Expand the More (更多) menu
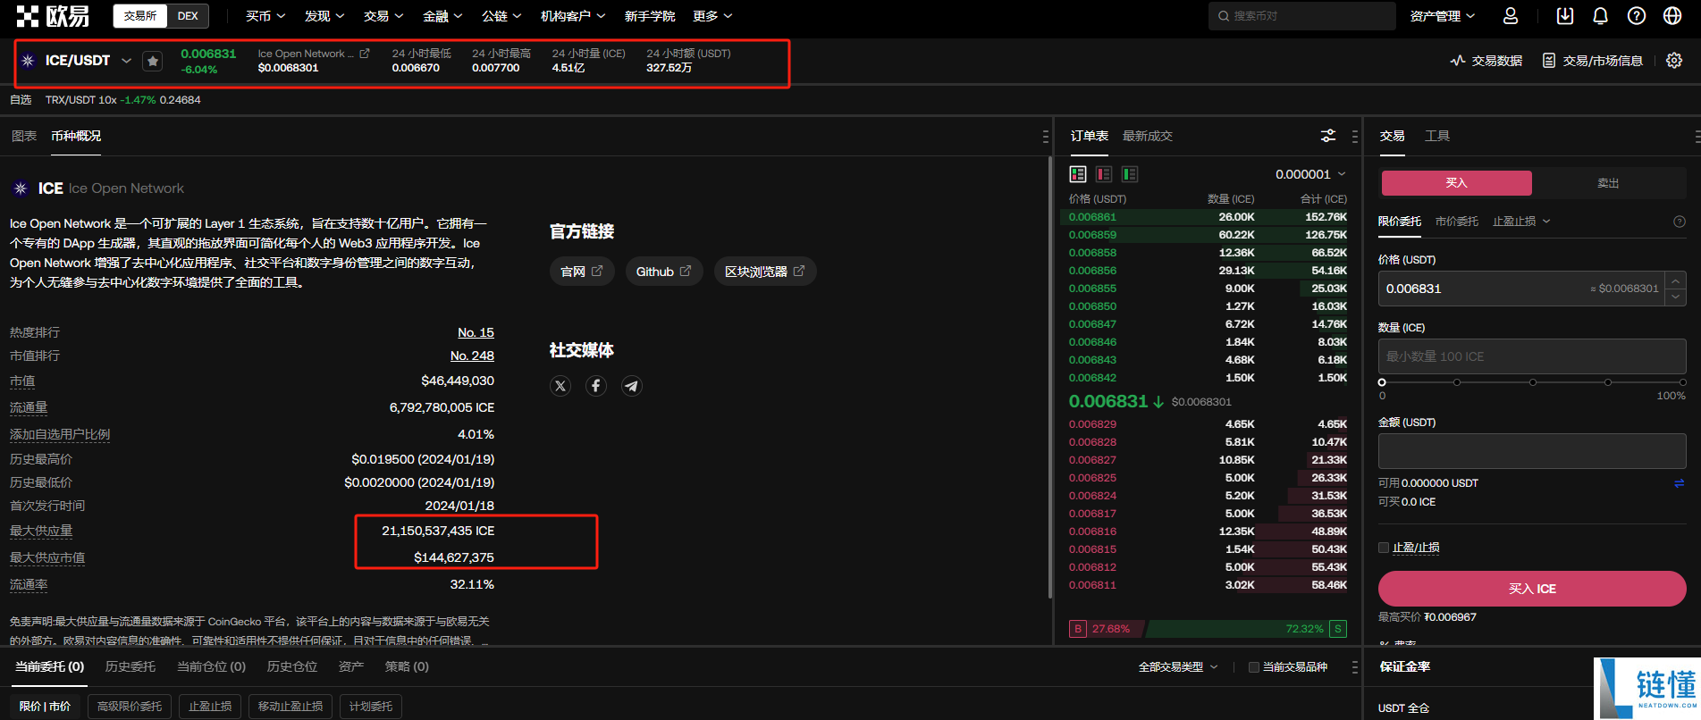1701x720 pixels. [x=712, y=16]
